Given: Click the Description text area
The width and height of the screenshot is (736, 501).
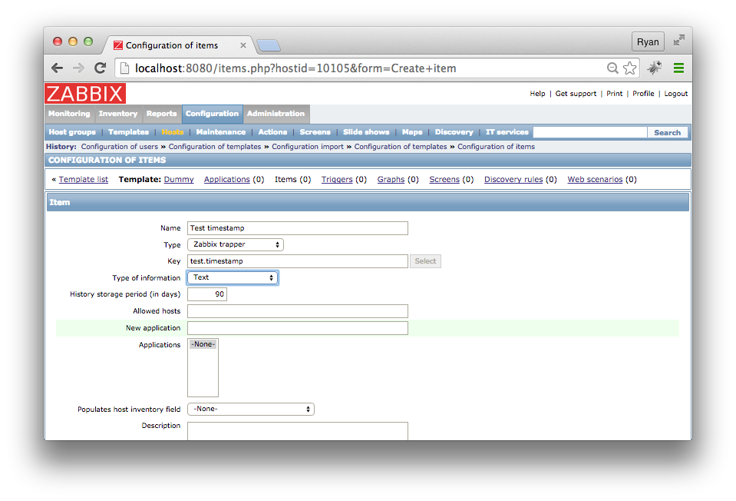Looking at the screenshot, I should [x=298, y=431].
